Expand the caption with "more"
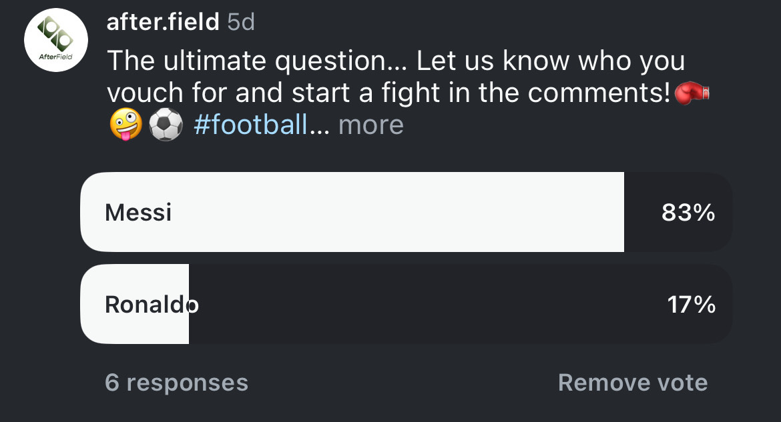 [371, 125]
